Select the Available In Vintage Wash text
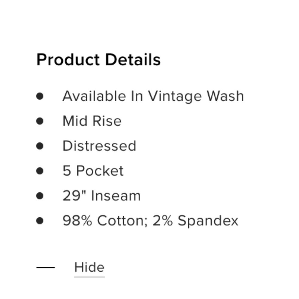The height and width of the screenshot is (299, 299). [x=153, y=96]
